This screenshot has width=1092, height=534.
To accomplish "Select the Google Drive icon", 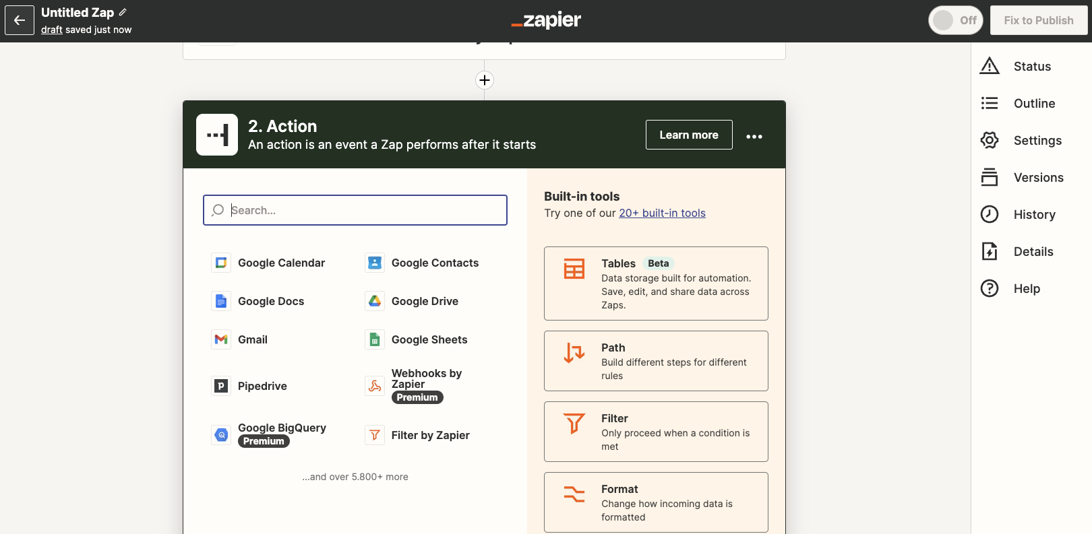I will click(375, 301).
